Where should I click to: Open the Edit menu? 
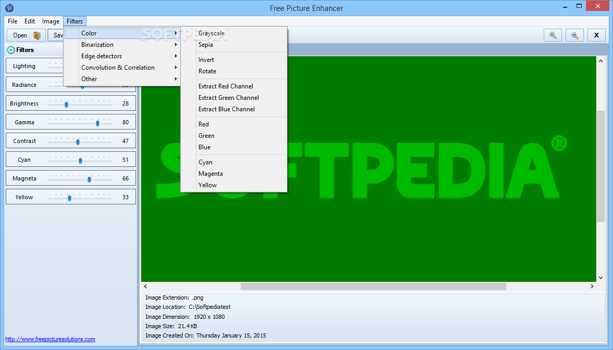tap(30, 21)
